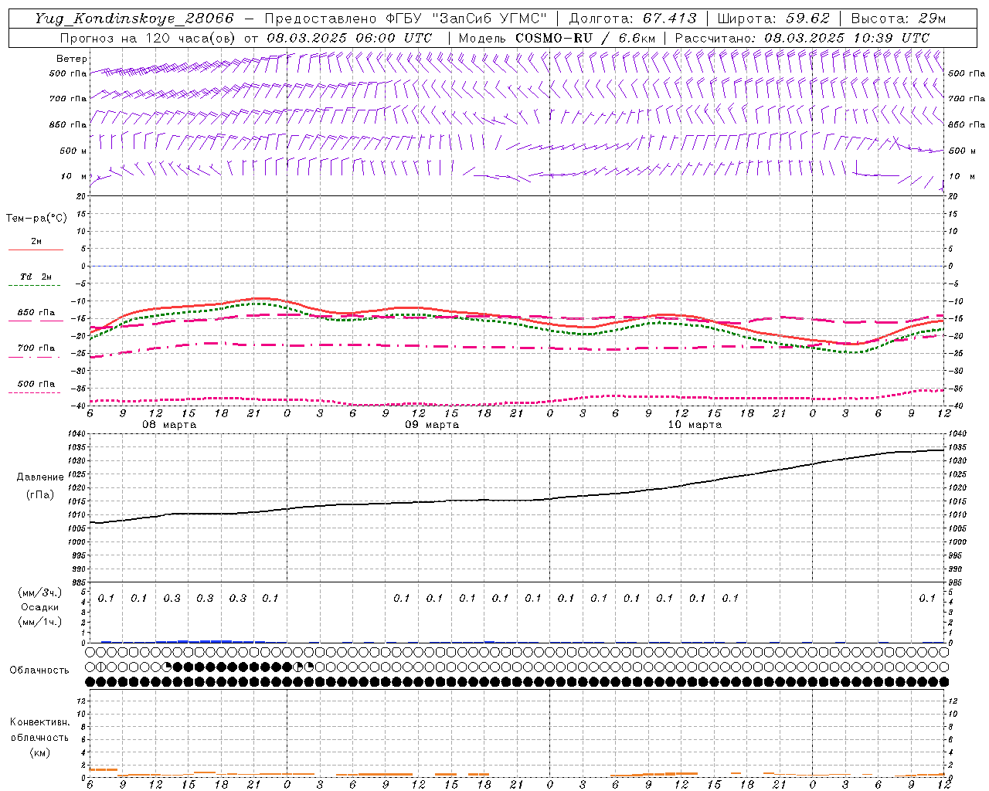
Task: Click the Рассчитано: 08.03.2025 10:39 UTC text
Action: click(802, 38)
